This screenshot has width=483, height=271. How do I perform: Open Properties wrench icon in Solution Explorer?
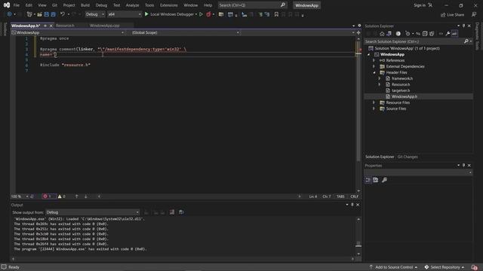pos(448,34)
